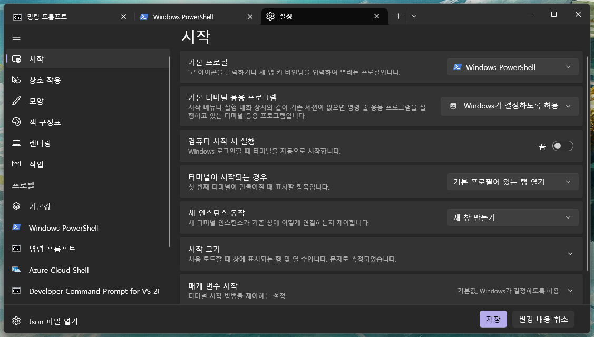
Task: Click the Windows PowerShell profile icon in sidebar
Action: click(16, 227)
